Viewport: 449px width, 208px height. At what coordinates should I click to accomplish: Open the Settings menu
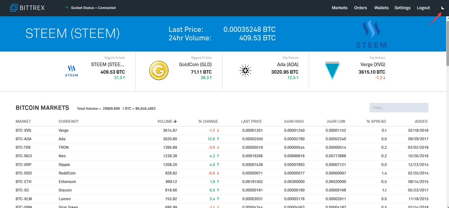click(402, 8)
